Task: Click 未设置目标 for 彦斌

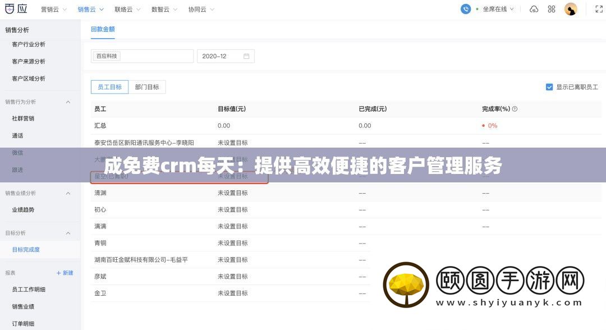Action: (233, 277)
